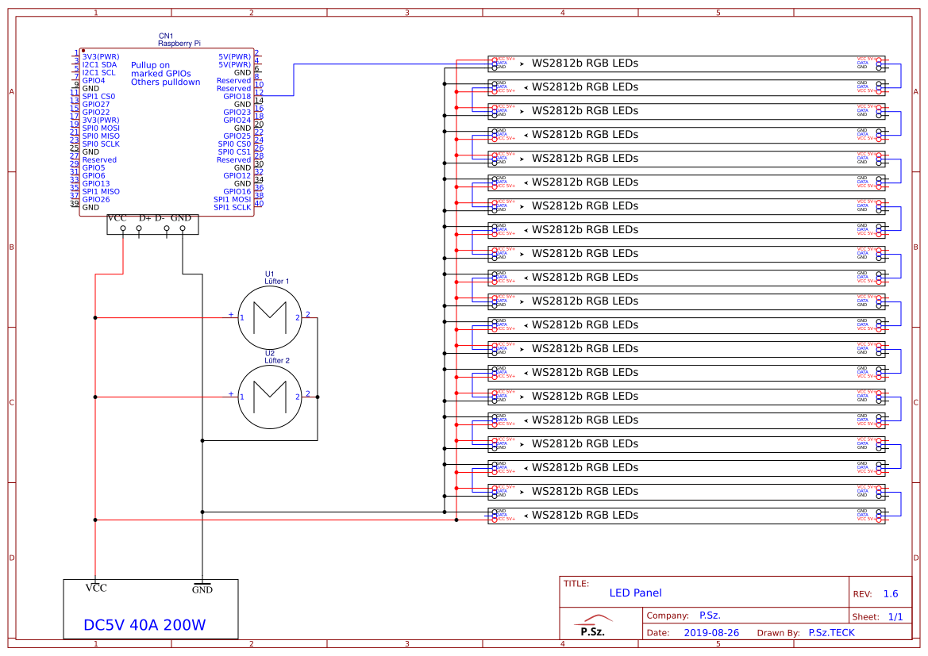The height and width of the screenshot is (656, 928).
Task: Select the U2 designator above Lüfter 2
Action: (269, 353)
